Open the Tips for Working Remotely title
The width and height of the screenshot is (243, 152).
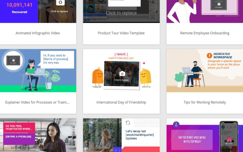(x=205, y=102)
